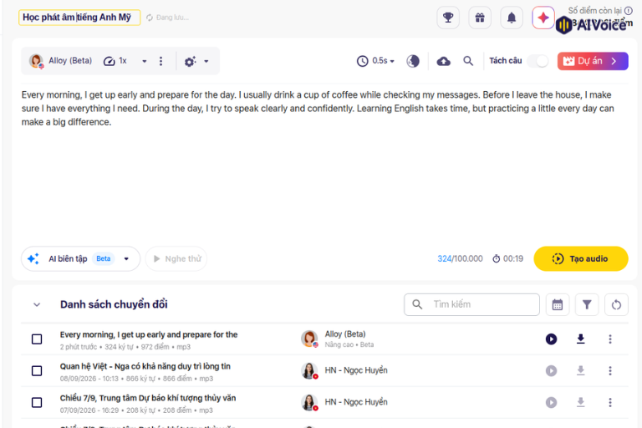
Task: Click the 00:19 duration estimate
Action: 507,259
